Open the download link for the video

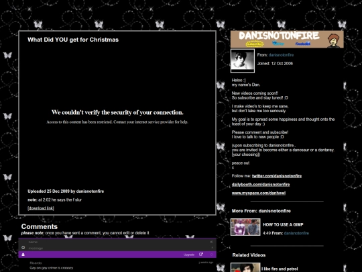click(x=41, y=208)
